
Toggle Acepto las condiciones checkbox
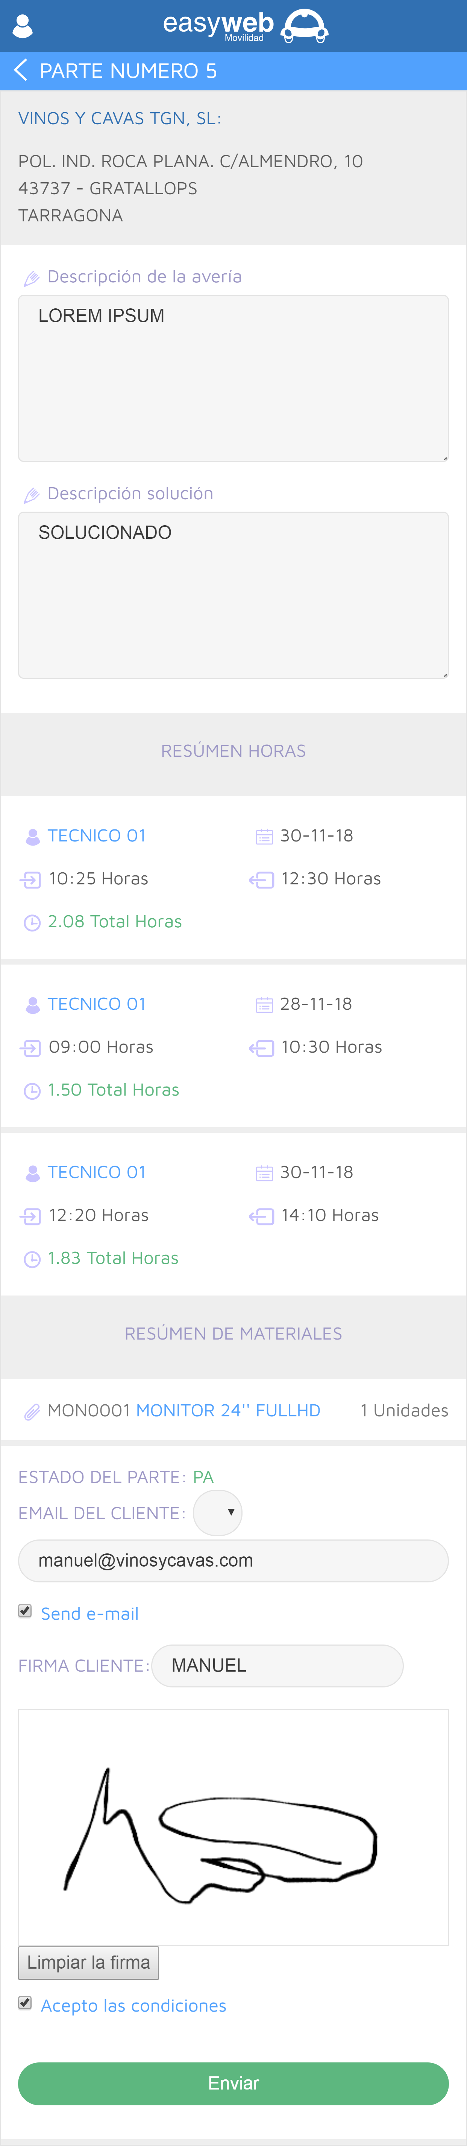point(25,2003)
